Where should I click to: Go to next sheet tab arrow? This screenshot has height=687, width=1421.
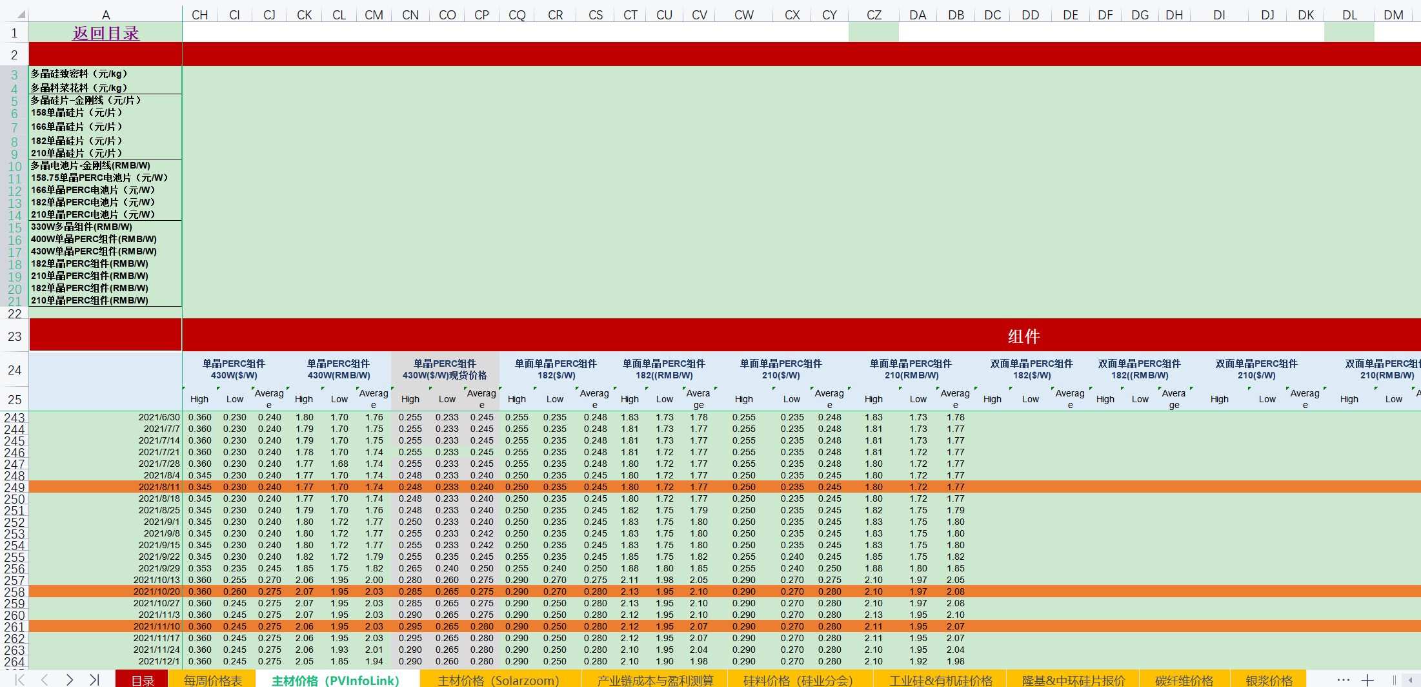coord(70,680)
